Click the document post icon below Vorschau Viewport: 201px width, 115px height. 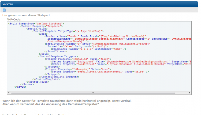(x=4, y=10)
